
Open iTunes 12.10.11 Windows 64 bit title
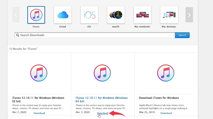coord(101,99)
